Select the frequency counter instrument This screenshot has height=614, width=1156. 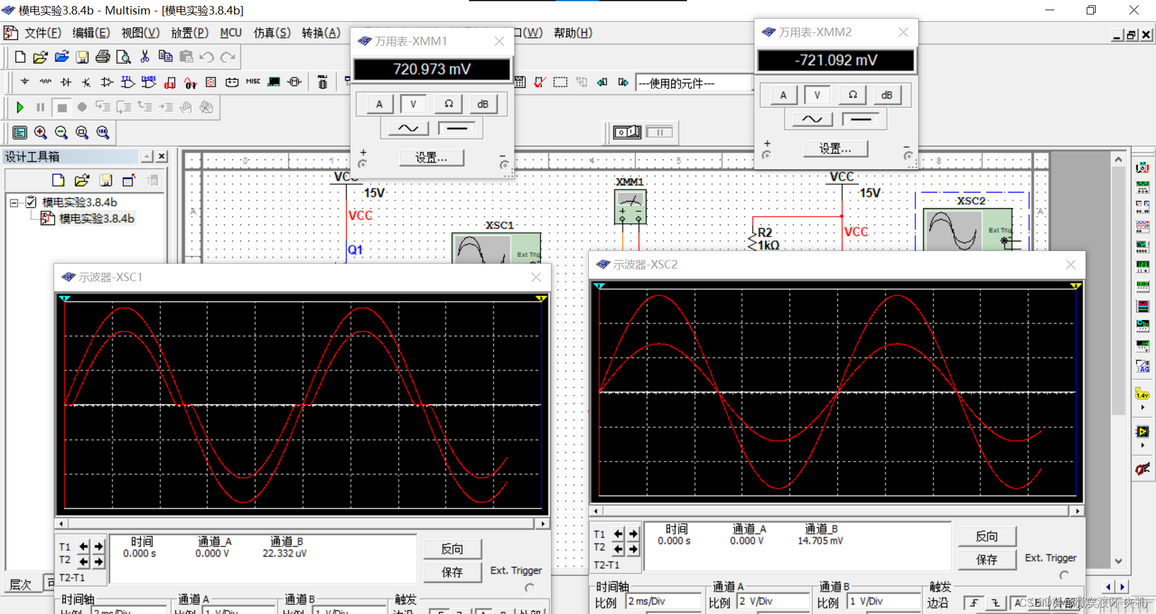(x=1142, y=267)
